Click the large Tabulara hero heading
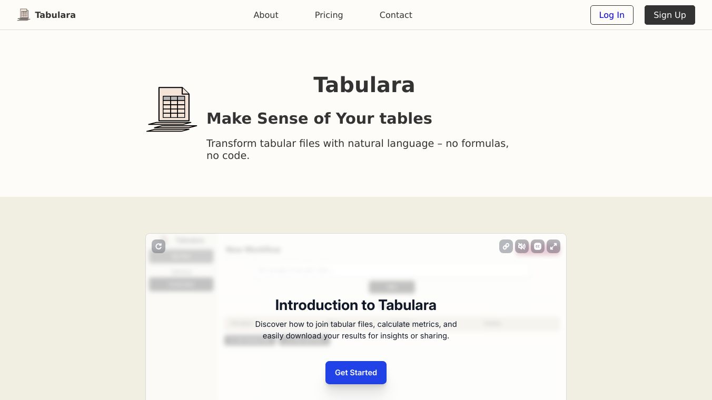The width and height of the screenshot is (712, 400). coord(364,85)
